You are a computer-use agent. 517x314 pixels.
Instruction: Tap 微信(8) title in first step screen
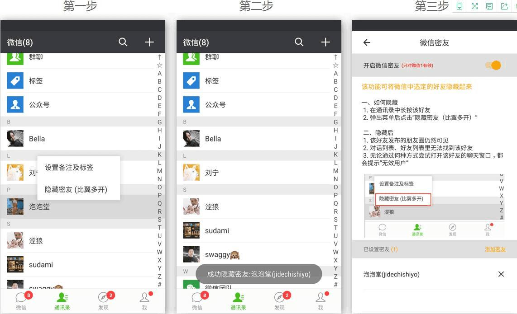tap(20, 42)
